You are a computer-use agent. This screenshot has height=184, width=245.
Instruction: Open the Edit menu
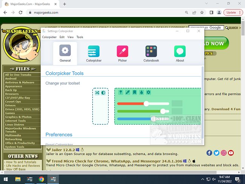[62, 37]
